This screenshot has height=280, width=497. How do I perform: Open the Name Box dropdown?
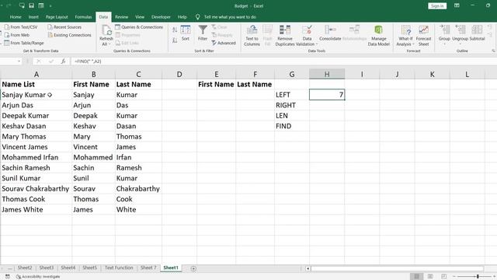[19, 61]
